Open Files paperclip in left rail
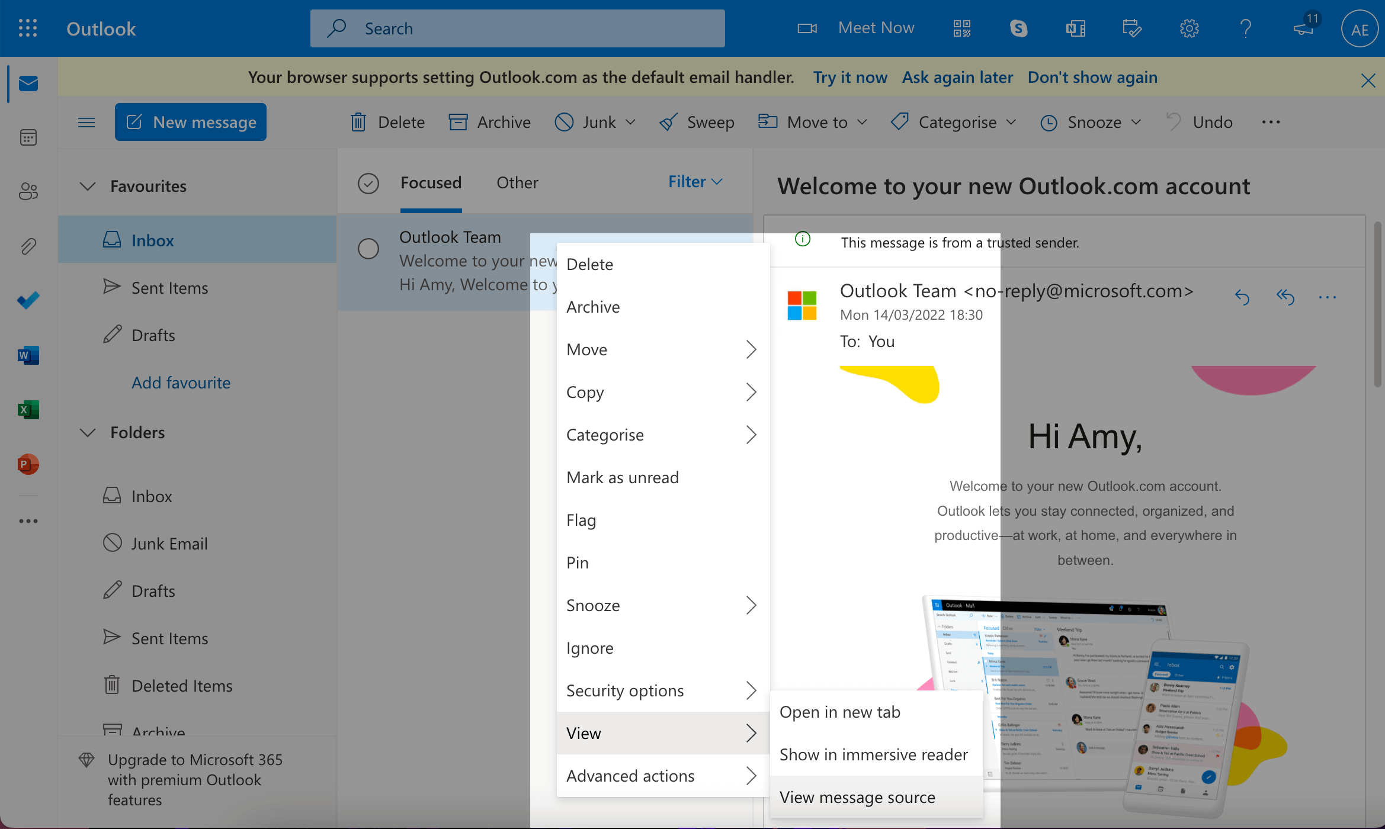1385x829 pixels. (x=28, y=246)
